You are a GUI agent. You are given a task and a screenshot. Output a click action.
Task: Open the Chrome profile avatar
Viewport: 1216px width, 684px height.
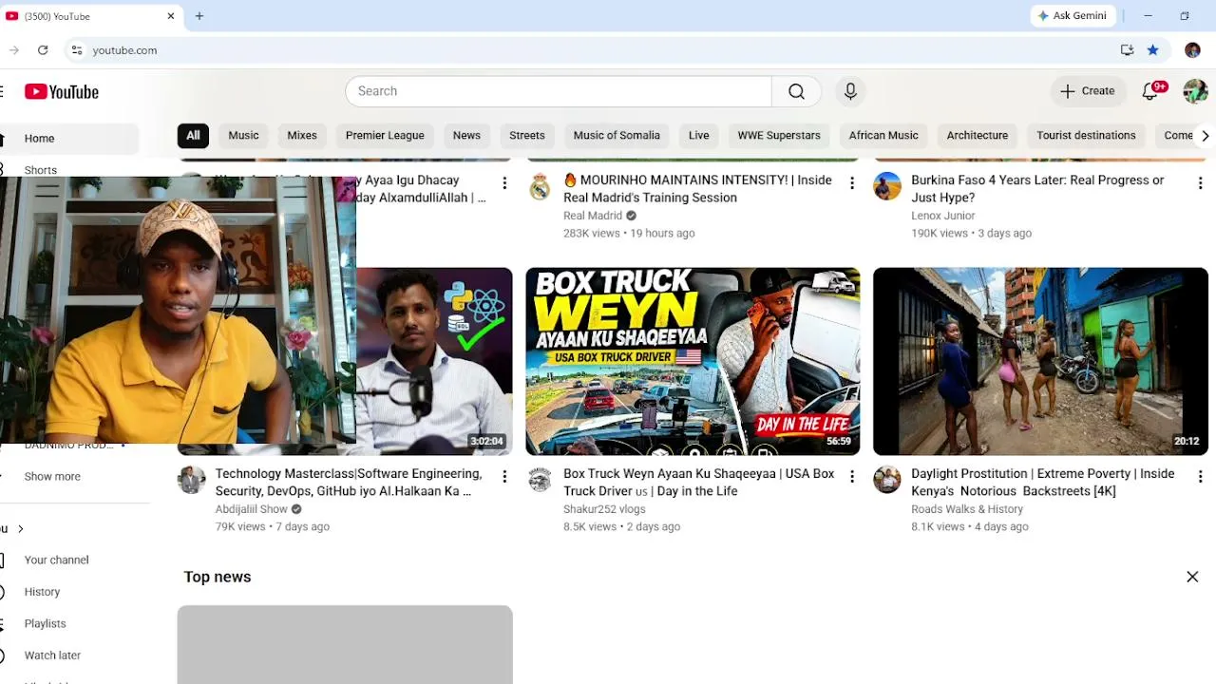point(1192,50)
